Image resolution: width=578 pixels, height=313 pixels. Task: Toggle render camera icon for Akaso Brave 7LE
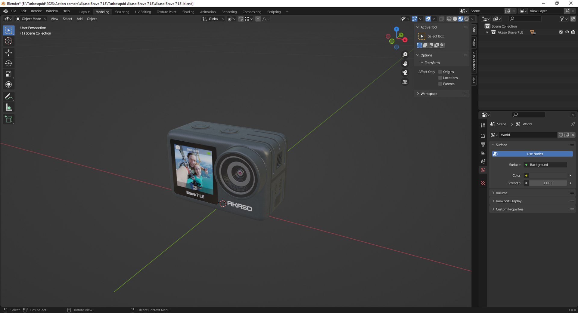tap(573, 32)
